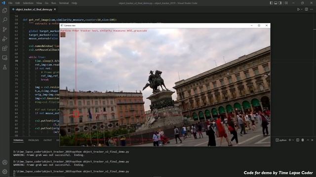Screen dimensions: 316x177
Task: Close the Camera view window
Action: [x=267, y=26]
